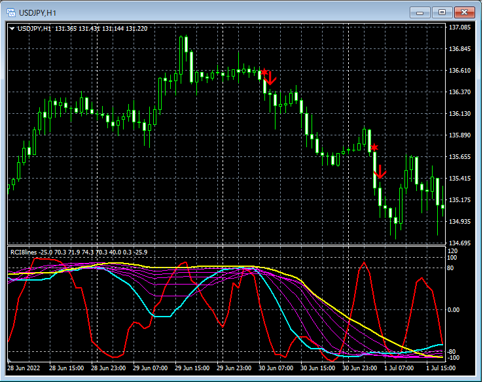The width and height of the screenshot is (483, 382).
Task: Click the RCI8lines indicator label
Action: tap(23, 251)
